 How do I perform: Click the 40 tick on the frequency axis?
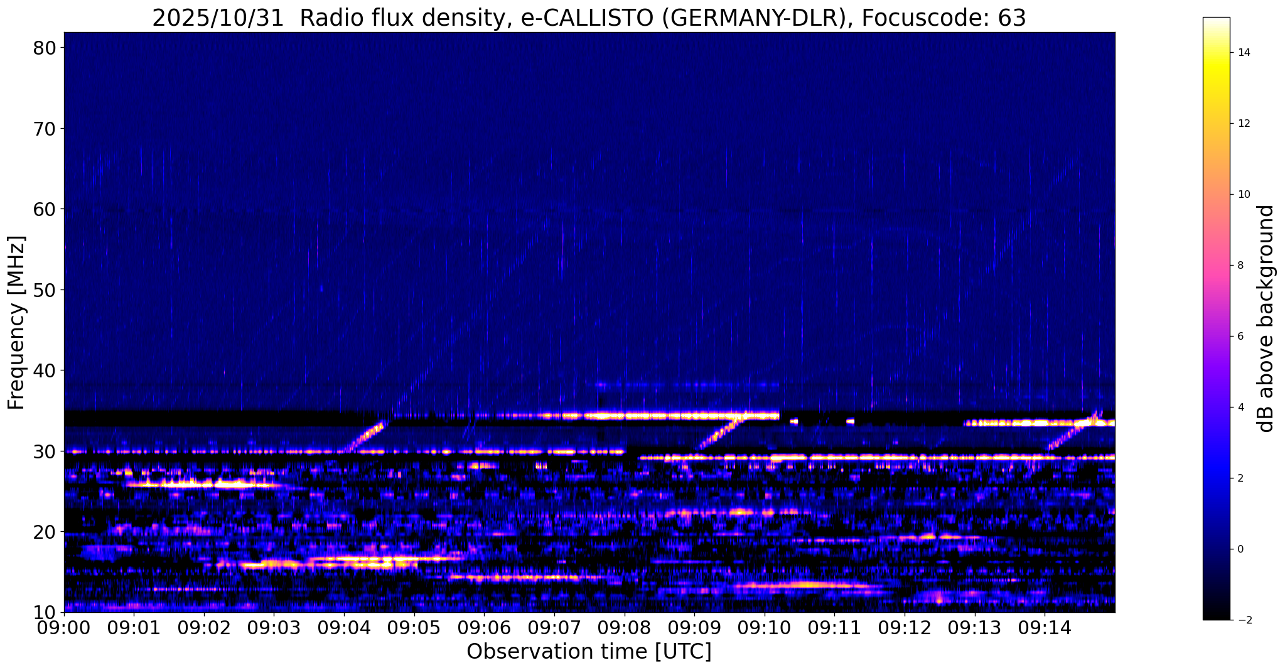pos(45,370)
